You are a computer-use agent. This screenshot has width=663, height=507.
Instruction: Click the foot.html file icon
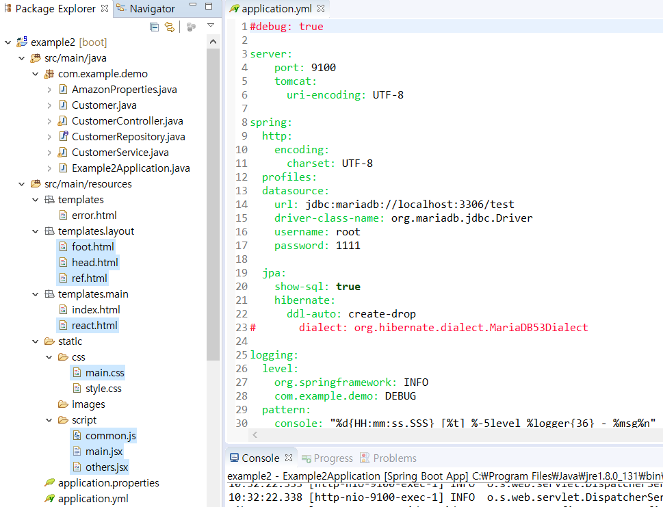(63, 246)
